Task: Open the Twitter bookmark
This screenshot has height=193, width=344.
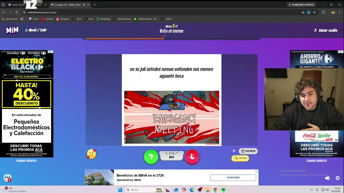Action: [166, 19]
